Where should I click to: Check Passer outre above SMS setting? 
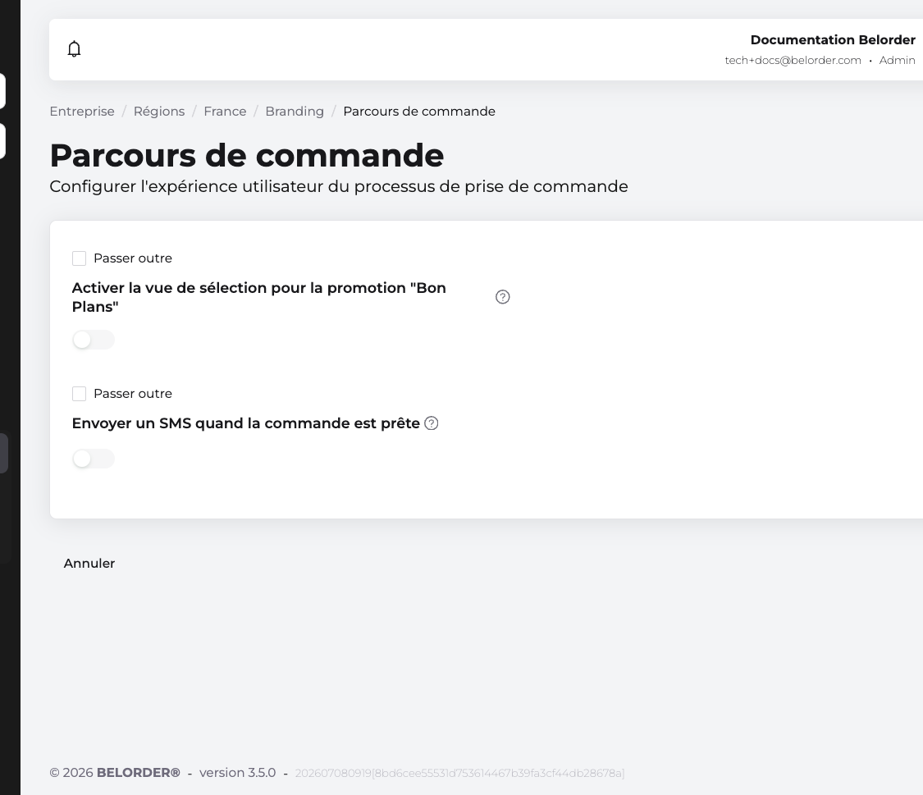pyautogui.click(x=79, y=394)
